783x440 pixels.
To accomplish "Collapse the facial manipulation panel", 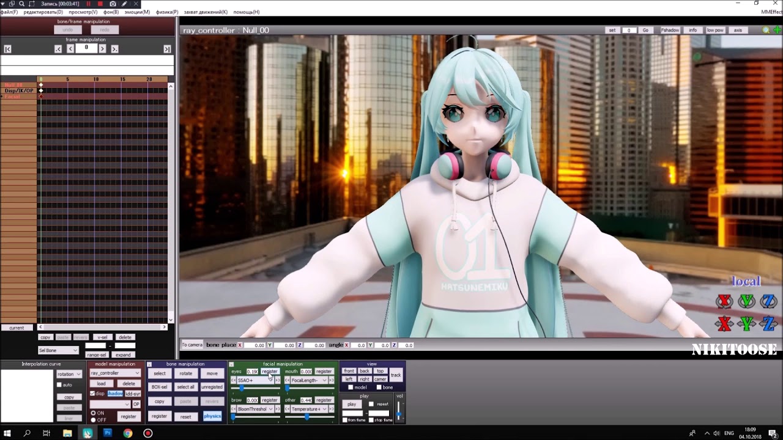I will pyautogui.click(x=232, y=364).
